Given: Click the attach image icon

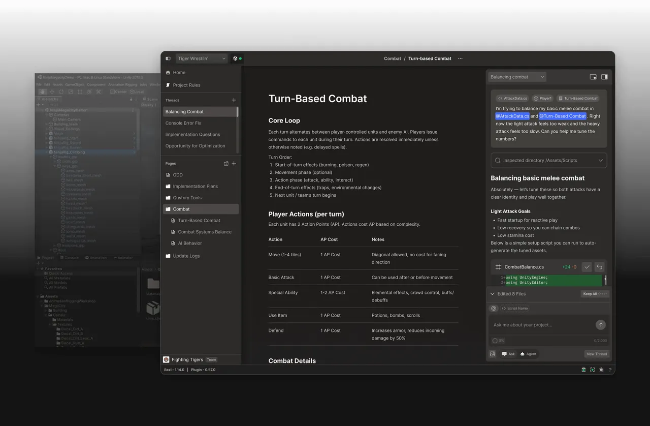Looking at the screenshot, I should pos(493,354).
